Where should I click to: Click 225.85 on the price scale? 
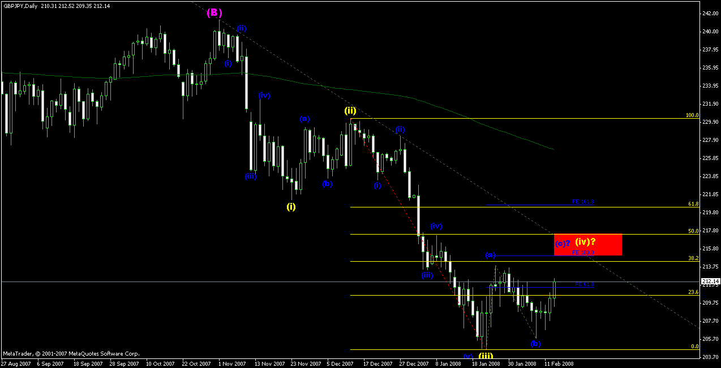(x=710, y=158)
